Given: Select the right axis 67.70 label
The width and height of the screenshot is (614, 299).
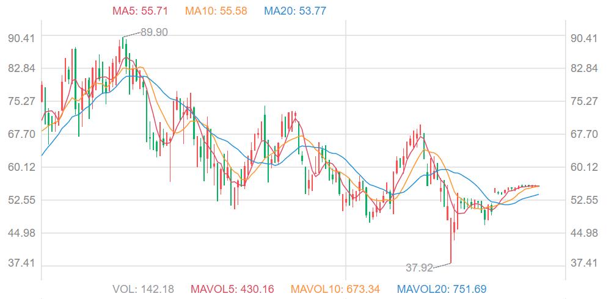Looking at the screenshot, I should 583,134.
